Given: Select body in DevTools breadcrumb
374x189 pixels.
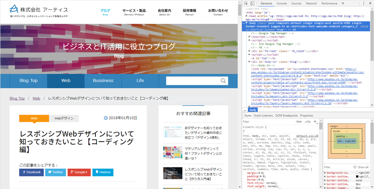Looking at the screenshot, I should [253, 110].
